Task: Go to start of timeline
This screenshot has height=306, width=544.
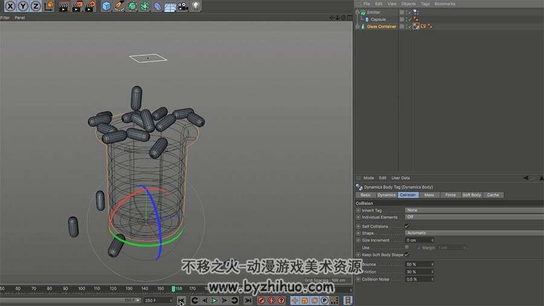Action: tap(181, 301)
